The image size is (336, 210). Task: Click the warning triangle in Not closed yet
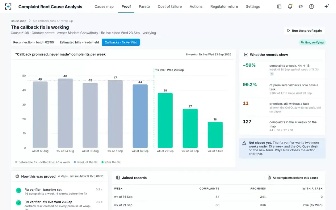tap(244, 143)
